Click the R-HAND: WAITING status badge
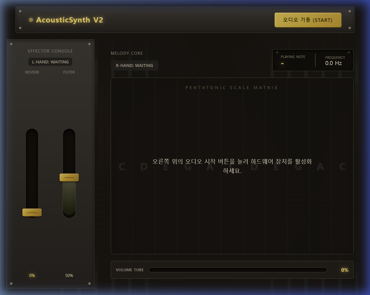This screenshot has width=370, height=295. 135,65
